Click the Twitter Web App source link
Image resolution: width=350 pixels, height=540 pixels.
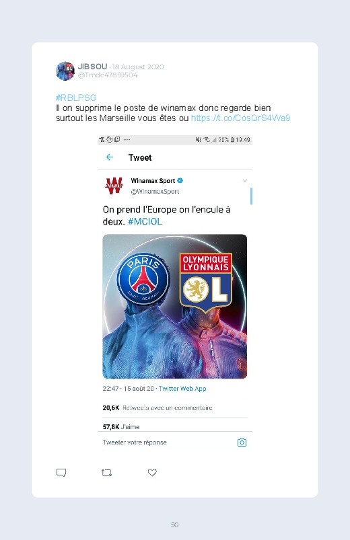tap(182, 389)
